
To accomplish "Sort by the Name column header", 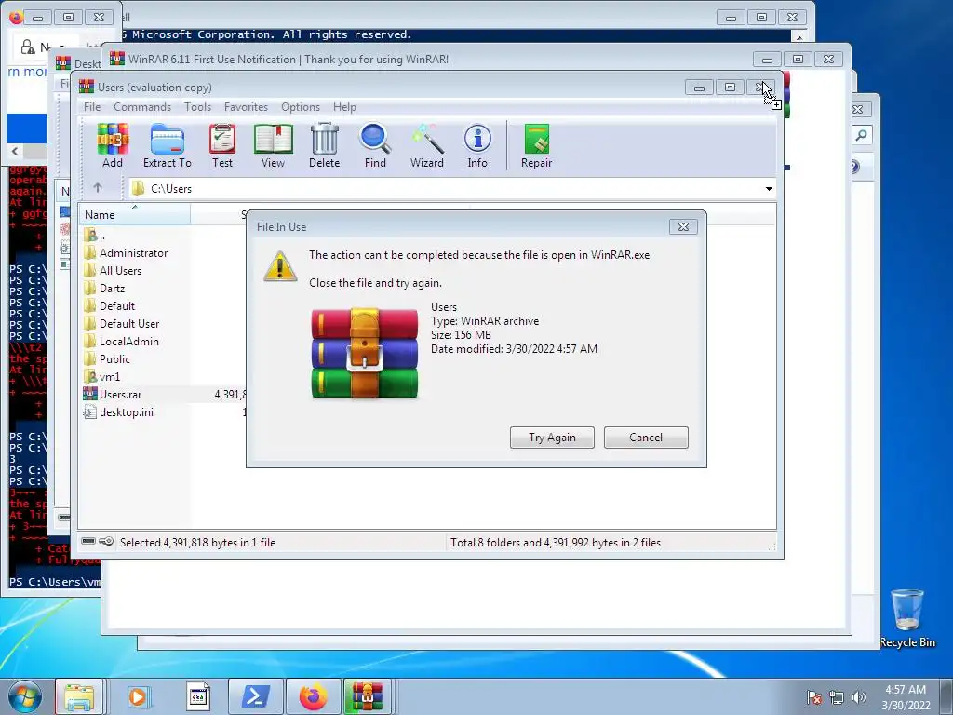I will [134, 215].
